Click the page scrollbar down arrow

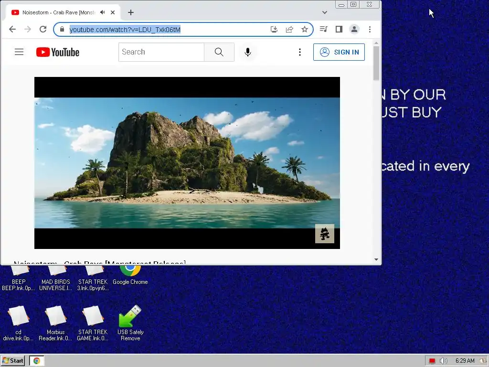click(x=376, y=259)
